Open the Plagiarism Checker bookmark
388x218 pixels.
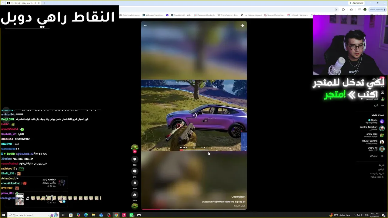pos(204,15)
